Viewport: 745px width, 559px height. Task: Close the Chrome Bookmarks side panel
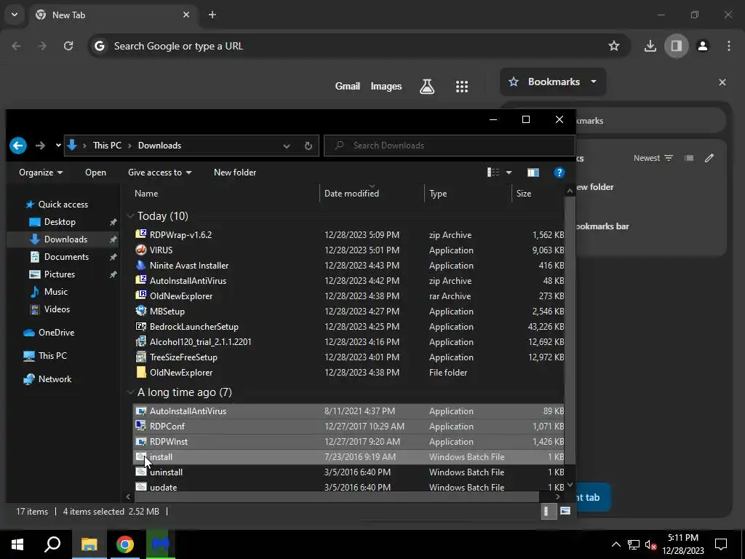(x=722, y=82)
